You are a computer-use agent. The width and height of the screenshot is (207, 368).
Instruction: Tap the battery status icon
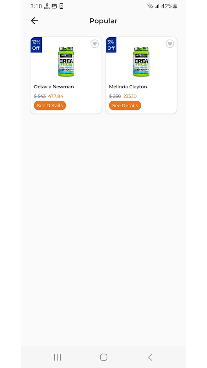point(175,6)
